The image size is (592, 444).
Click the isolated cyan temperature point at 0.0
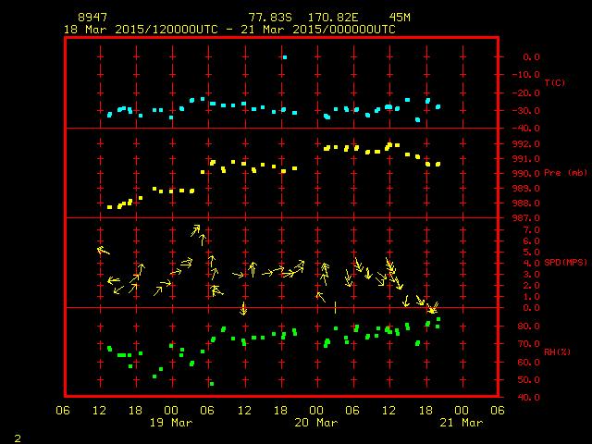[x=285, y=57]
